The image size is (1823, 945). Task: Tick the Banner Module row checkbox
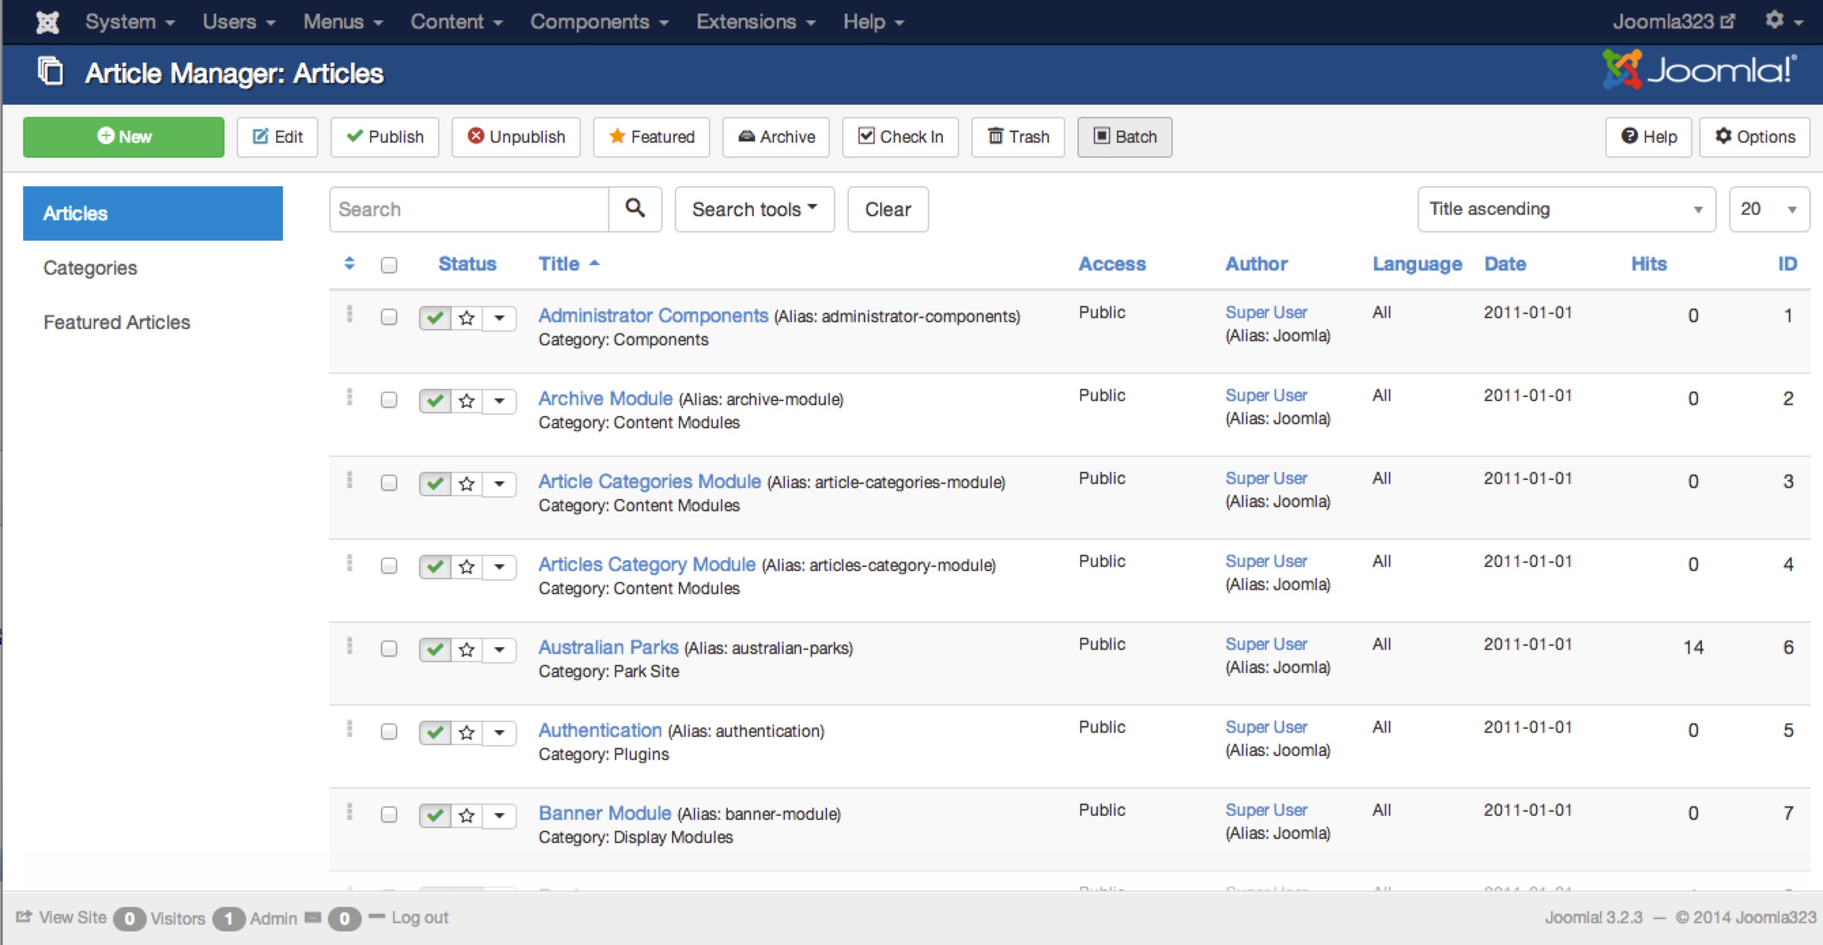(388, 814)
